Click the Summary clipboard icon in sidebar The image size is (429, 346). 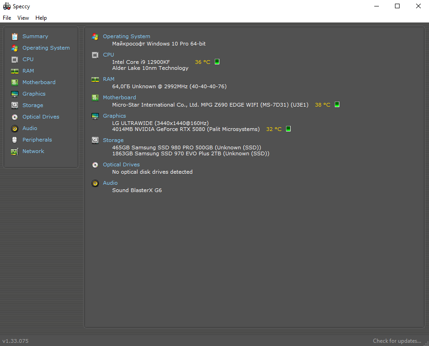(15, 36)
